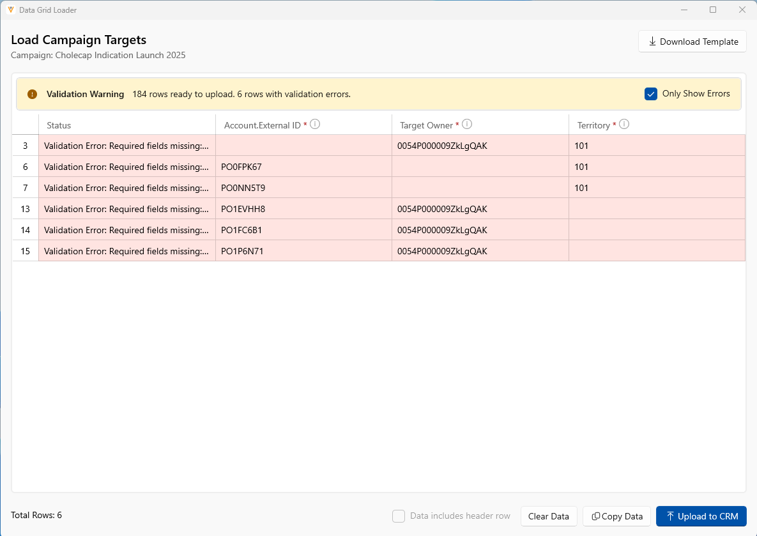The height and width of the screenshot is (536, 757).
Task: Uncheck the Only Show Errors checkbox
Action: [651, 94]
